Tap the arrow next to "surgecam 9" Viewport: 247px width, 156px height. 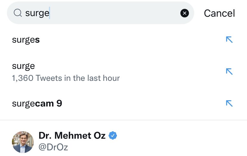click(229, 103)
